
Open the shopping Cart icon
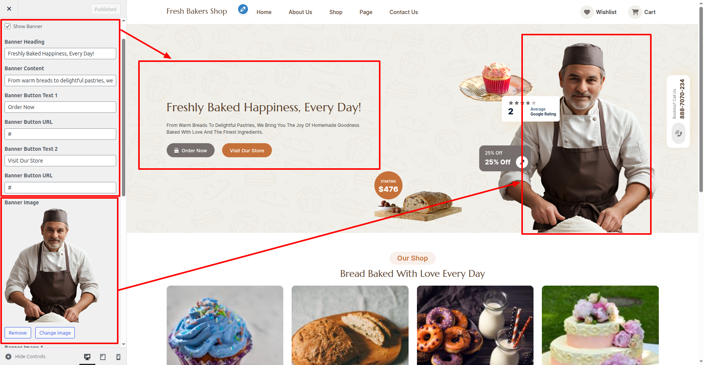(635, 12)
